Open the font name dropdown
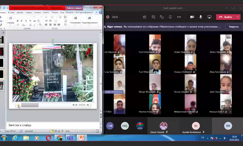The width and height of the screenshot is (243, 146). click(x=34, y=17)
